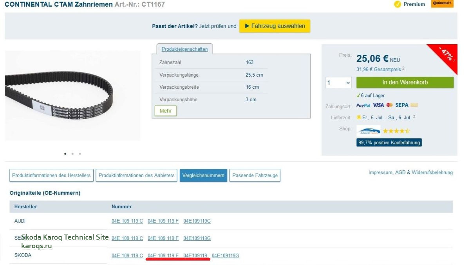The height and width of the screenshot is (265, 470).
Task: Click the Mastercard payment icon
Action: click(x=389, y=105)
